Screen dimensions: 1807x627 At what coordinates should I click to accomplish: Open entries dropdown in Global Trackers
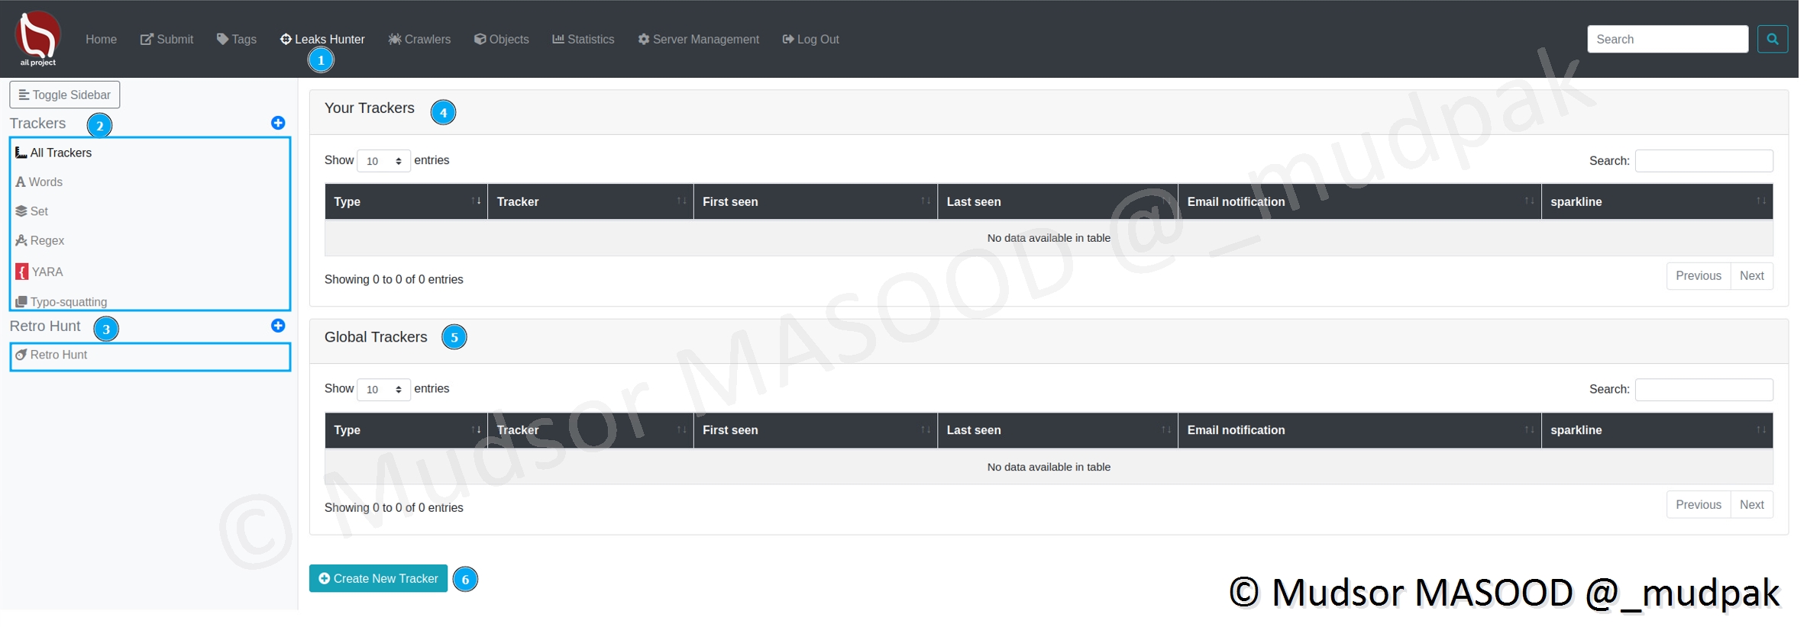(383, 390)
